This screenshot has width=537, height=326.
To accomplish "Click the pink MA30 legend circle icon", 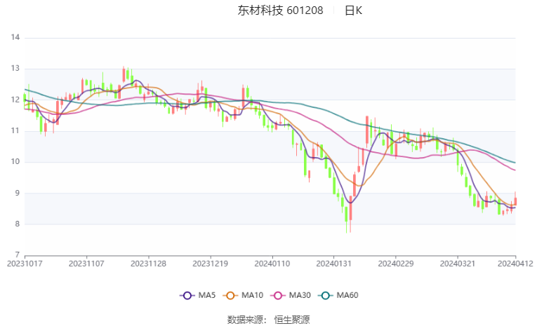I will pyautogui.click(x=278, y=296).
